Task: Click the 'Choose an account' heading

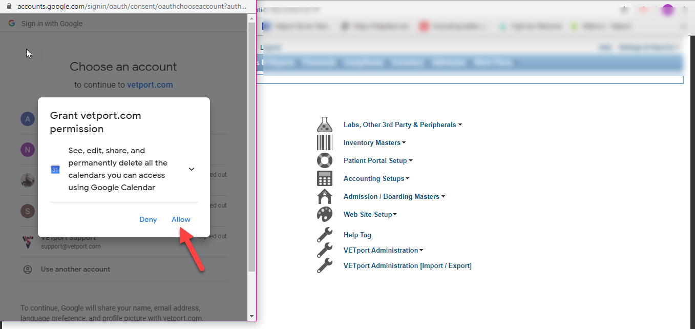Action: 123,67
